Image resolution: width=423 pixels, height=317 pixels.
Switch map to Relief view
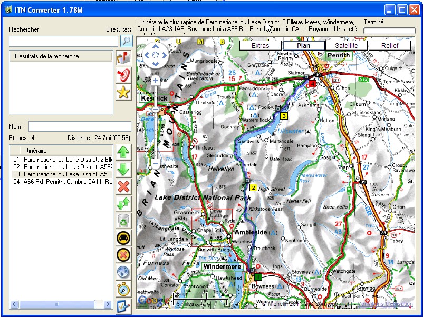pyautogui.click(x=390, y=45)
